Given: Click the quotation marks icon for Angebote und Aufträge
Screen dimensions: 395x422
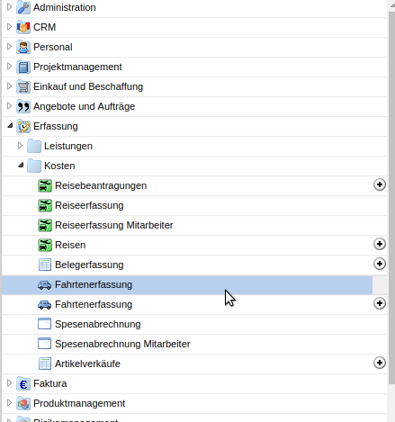Looking at the screenshot, I should tap(23, 106).
